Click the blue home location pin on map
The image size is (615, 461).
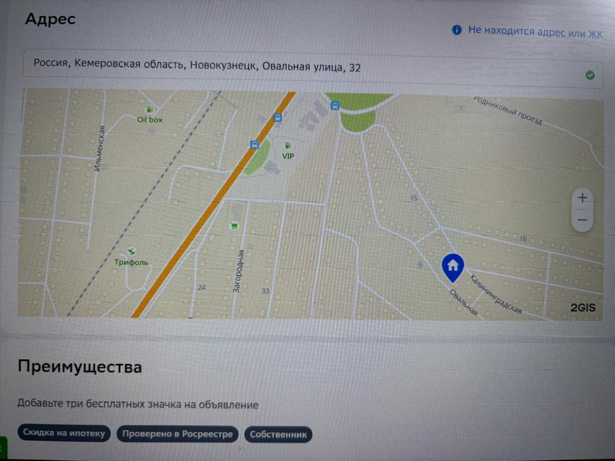click(453, 267)
